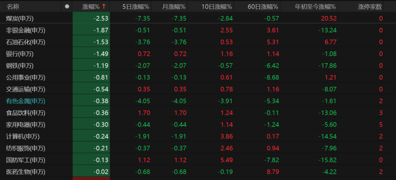Screen dimensions: 396x180
Task: Click the orange sort arrow beside 涨幅%
Action: 103,7
